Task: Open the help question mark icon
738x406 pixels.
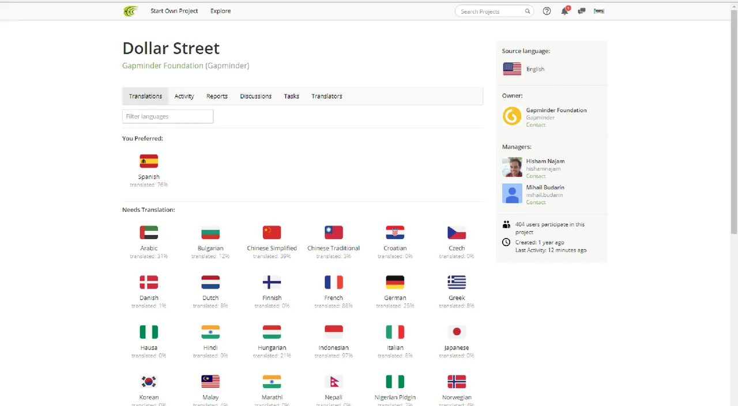Action: coord(547,11)
